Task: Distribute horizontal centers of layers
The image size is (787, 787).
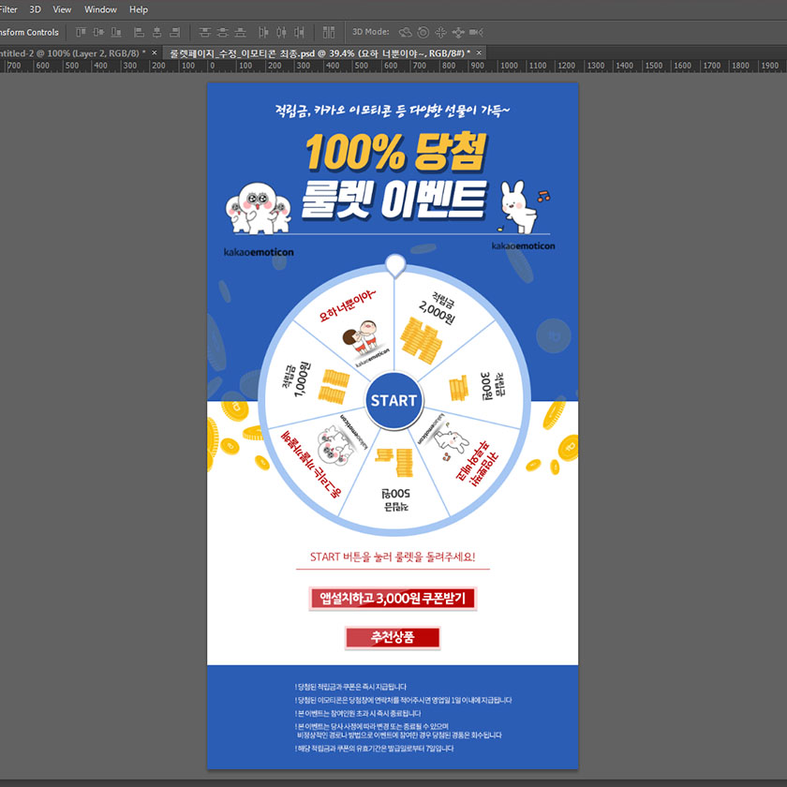Action: (x=282, y=32)
